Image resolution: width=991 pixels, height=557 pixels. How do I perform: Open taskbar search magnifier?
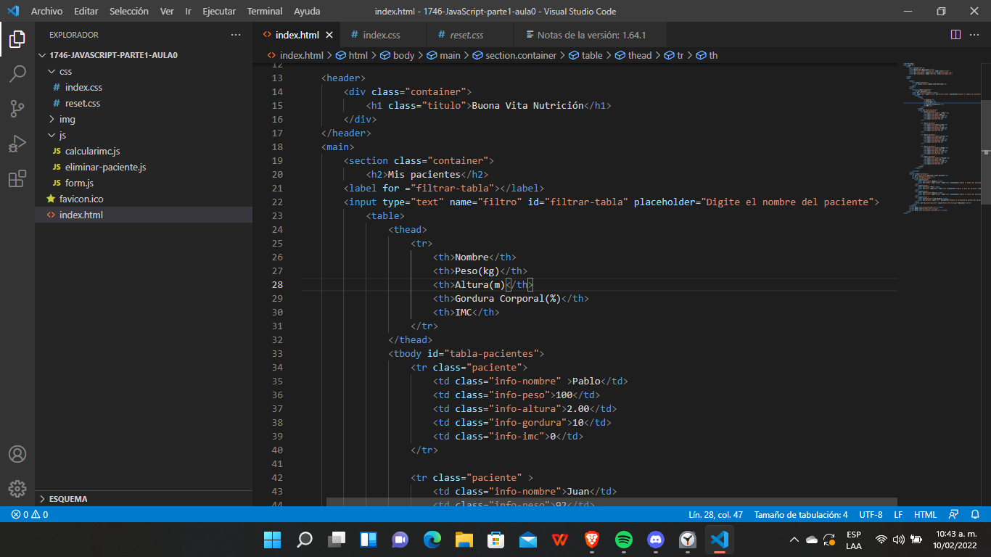pos(305,540)
